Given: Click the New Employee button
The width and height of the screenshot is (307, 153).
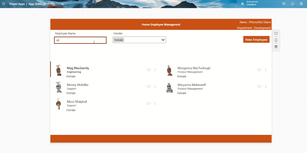Looking at the screenshot, I should [256, 39].
